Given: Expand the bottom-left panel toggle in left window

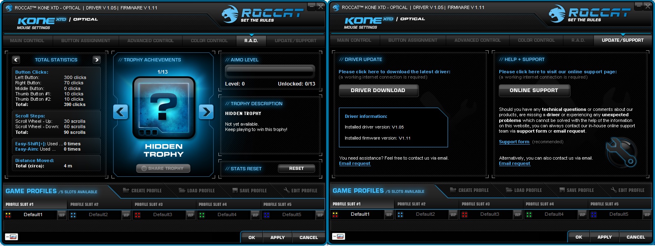Looking at the screenshot, I should click(x=11, y=237).
